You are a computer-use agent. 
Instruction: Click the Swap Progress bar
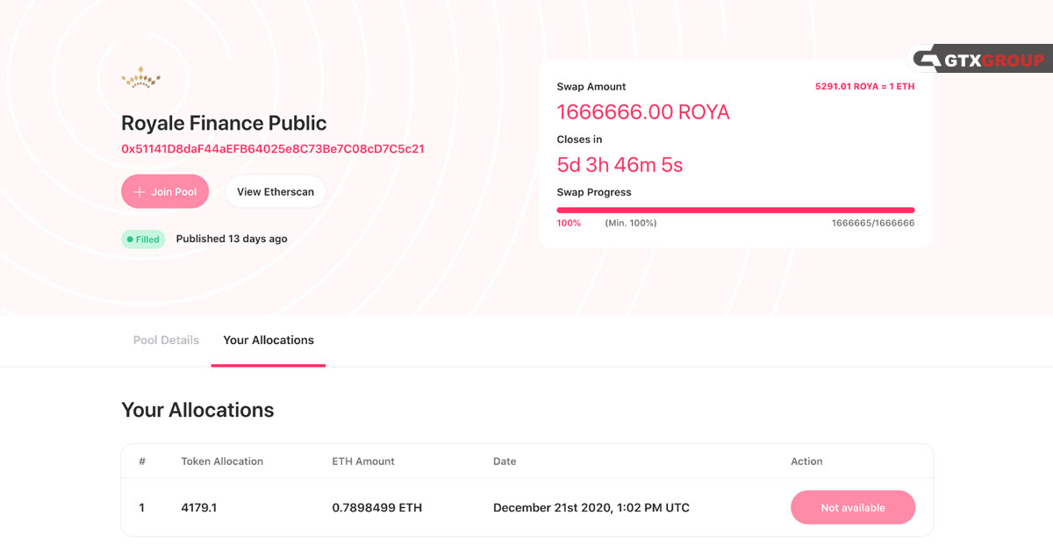coord(735,211)
